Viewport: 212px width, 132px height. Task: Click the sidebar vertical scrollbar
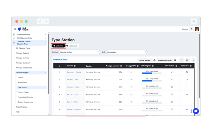click(x=48, y=63)
